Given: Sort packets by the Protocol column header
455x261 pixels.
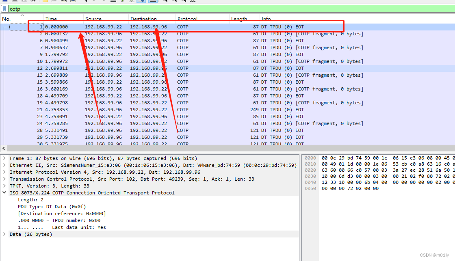Looking at the screenshot, I should coord(203,19).
